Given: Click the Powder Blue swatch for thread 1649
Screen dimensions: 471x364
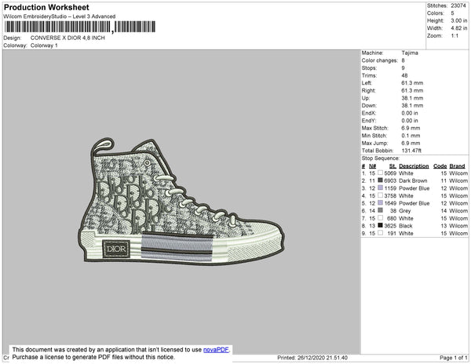Looking at the screenshot, I should click(x=380, y=203).
